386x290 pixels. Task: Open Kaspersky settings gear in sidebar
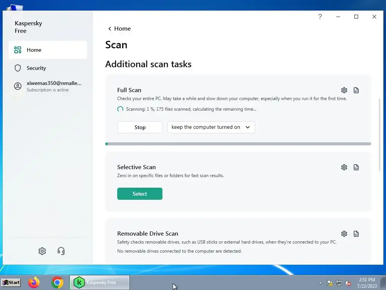42,251
